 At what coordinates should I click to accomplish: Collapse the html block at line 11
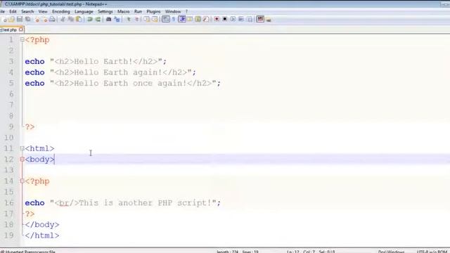[22, 148]
